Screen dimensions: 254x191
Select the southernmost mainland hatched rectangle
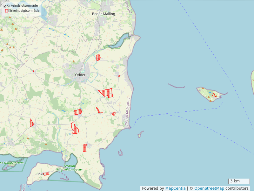click(x=85, y=147)
